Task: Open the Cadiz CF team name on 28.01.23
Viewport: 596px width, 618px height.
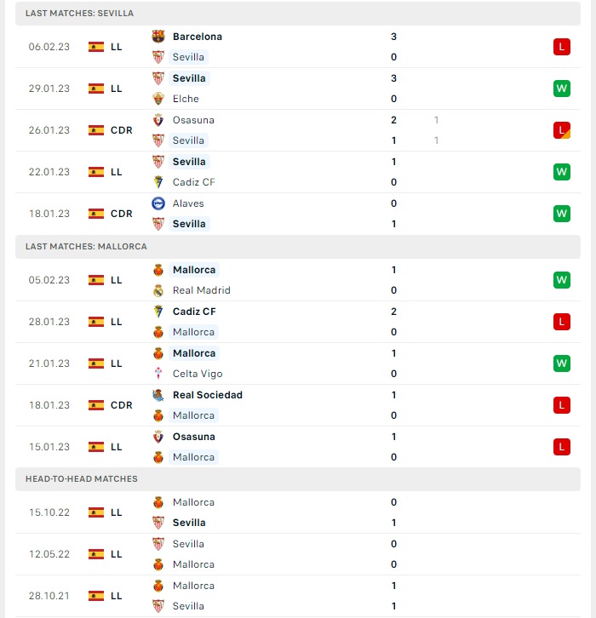Action: (194, 312)
